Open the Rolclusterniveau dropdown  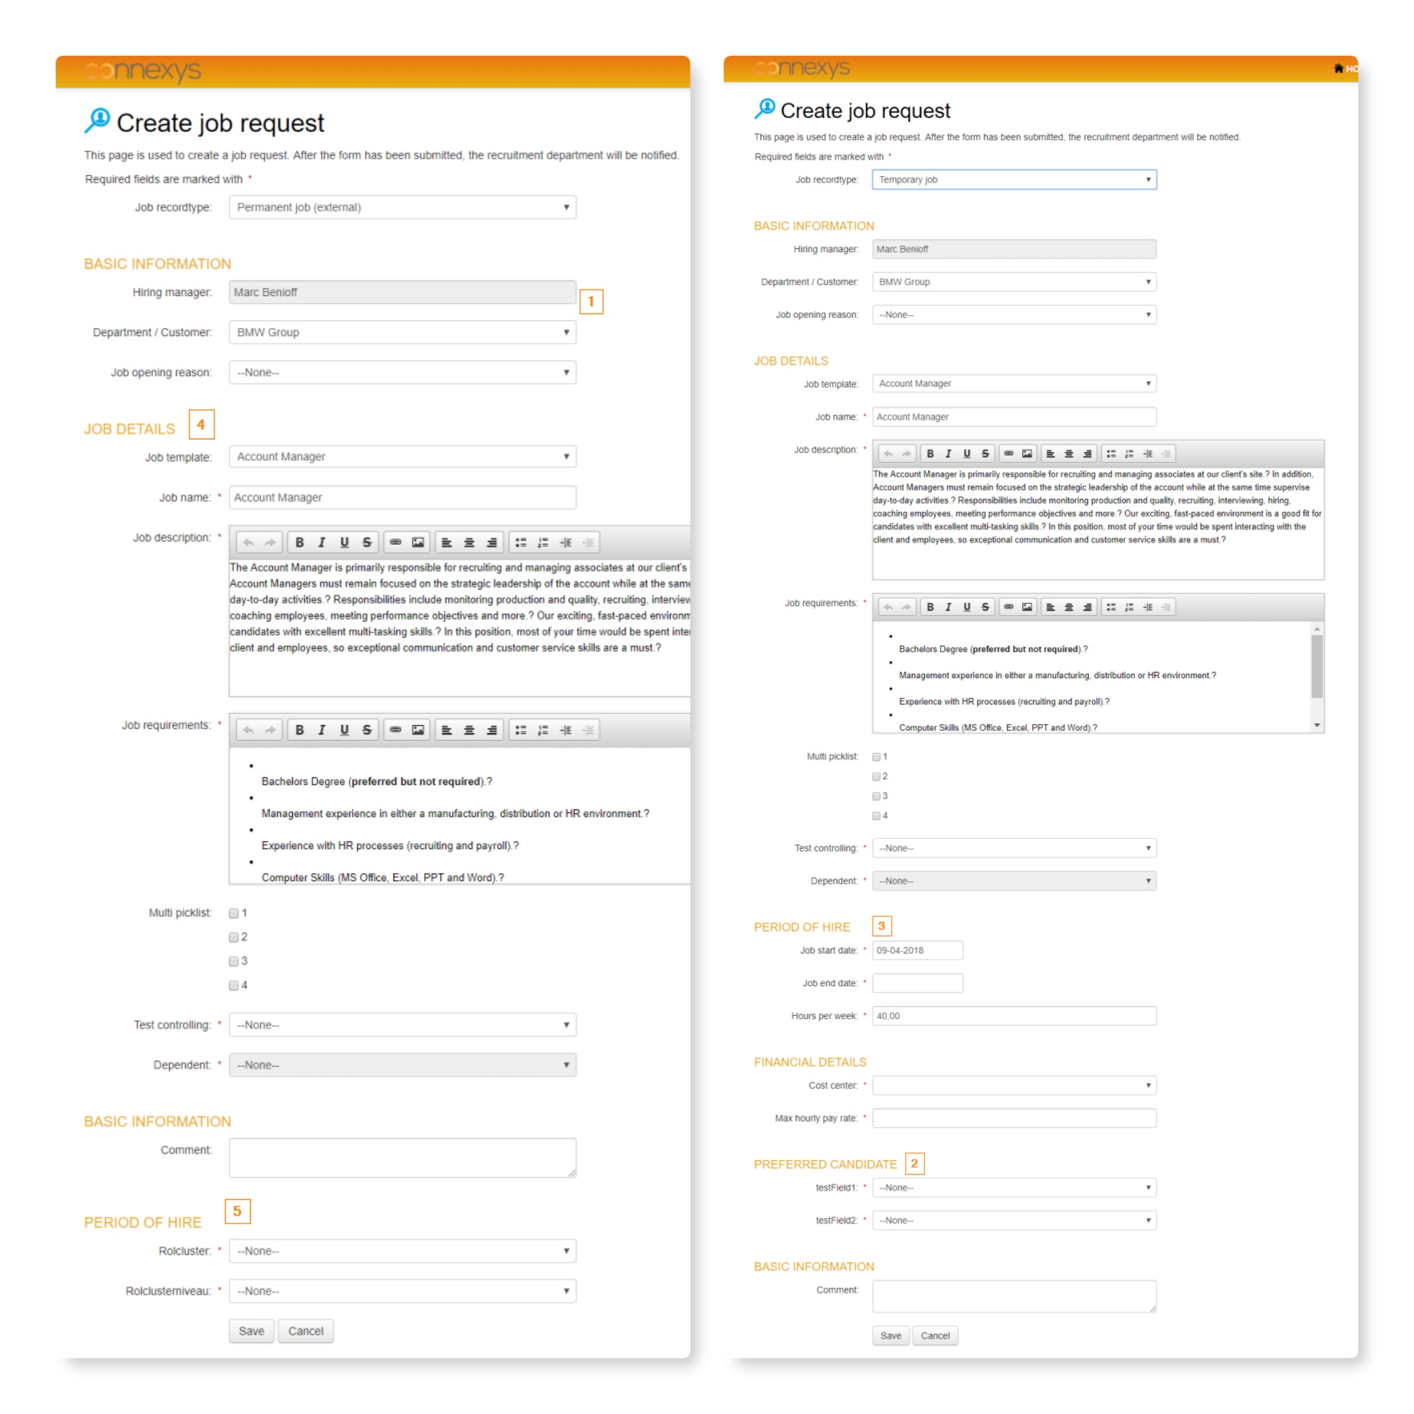coord(403,1291)
